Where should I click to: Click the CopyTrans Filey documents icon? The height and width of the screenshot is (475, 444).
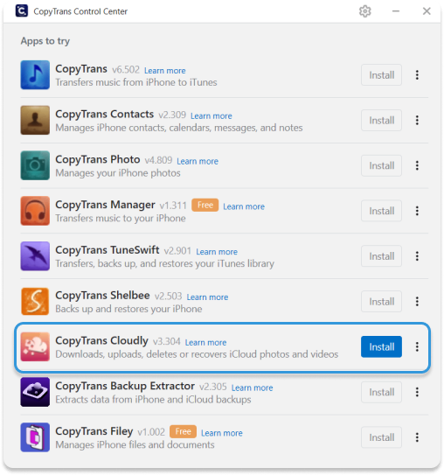click(x=35, y=437)
